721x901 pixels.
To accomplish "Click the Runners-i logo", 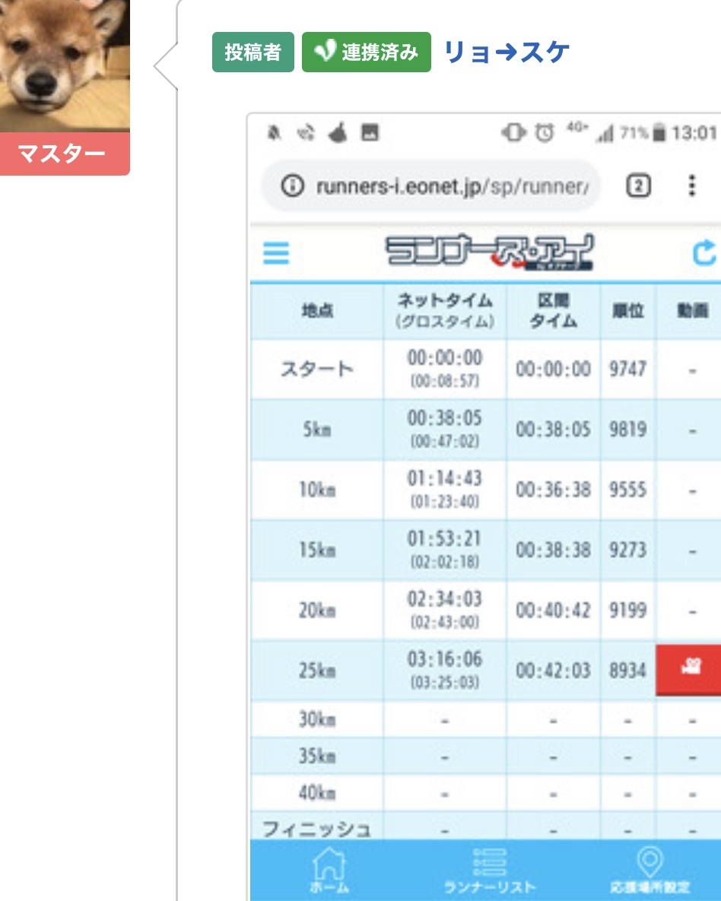I will (x=489, y=254).
